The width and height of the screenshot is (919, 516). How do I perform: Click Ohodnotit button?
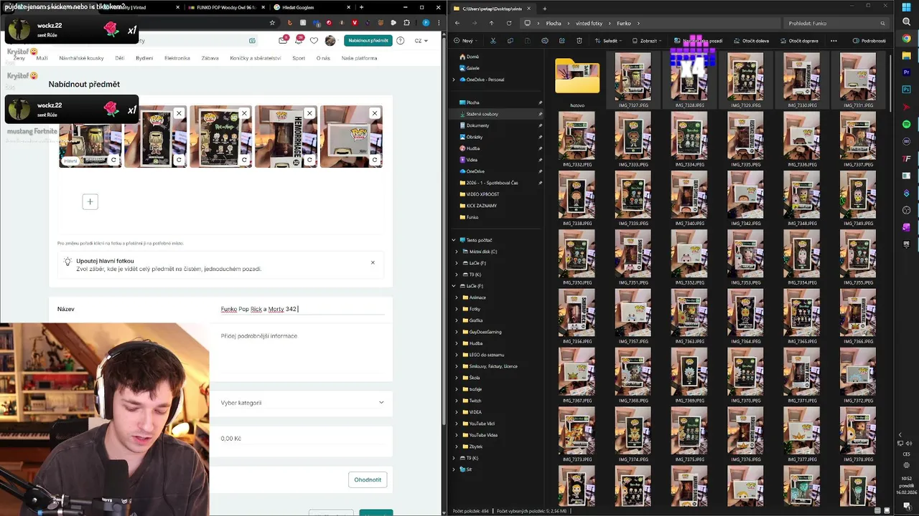pyautogui.click(x=368, y=479)
